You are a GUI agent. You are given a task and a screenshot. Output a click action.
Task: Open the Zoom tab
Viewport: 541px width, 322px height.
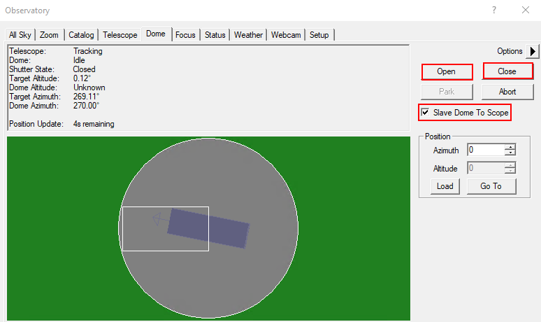click(50, 35)
